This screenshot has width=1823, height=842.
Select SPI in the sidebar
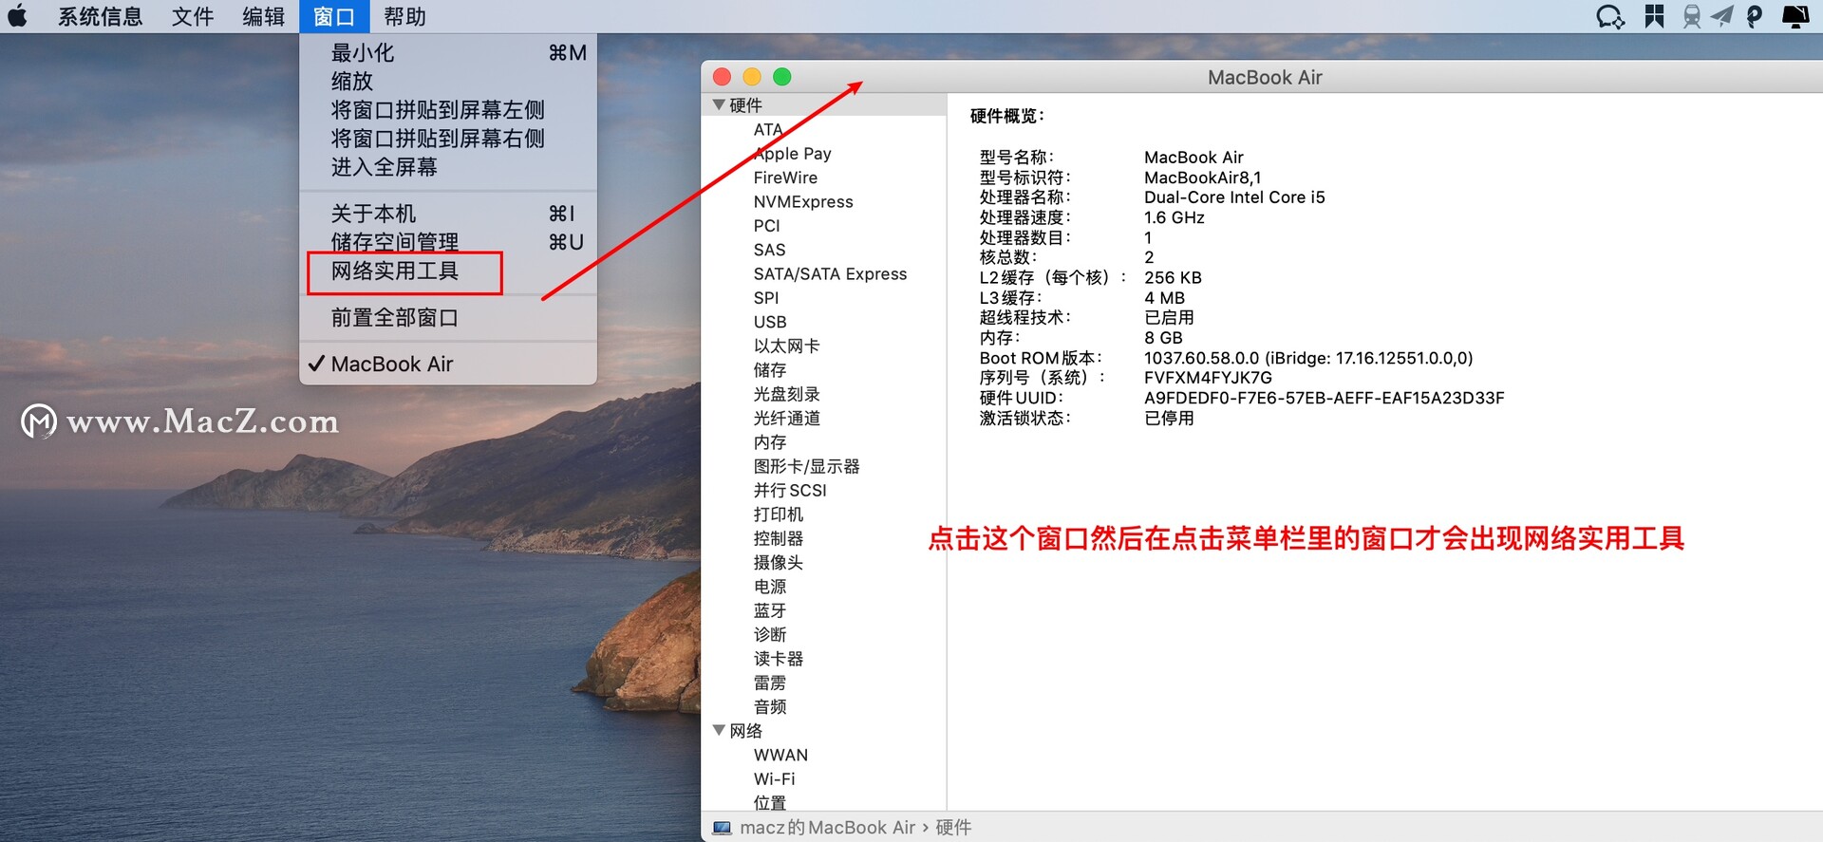[765, 298]
